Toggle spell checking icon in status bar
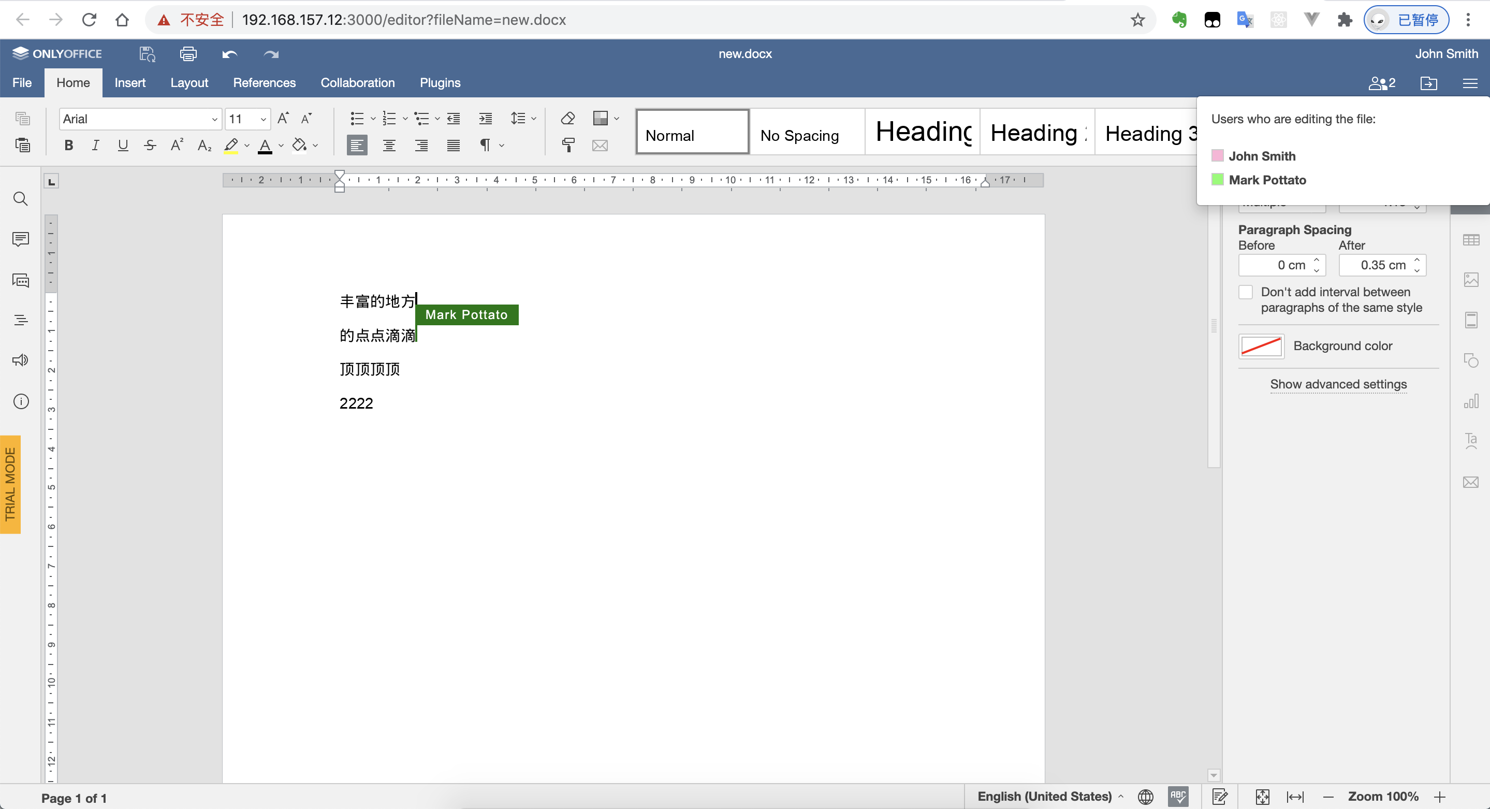Screen dimensions: 1490x809 pos(1178,797)
